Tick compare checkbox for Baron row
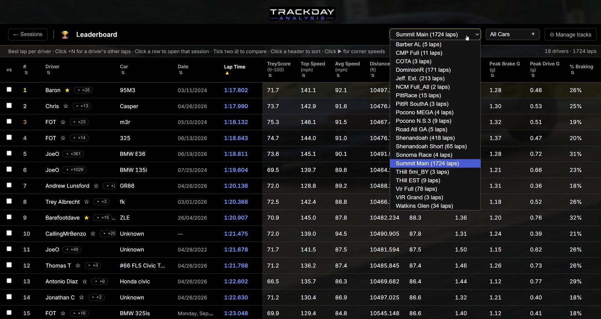Image resolution: width=601 pixels, height=319 pixels. [9, 89]
